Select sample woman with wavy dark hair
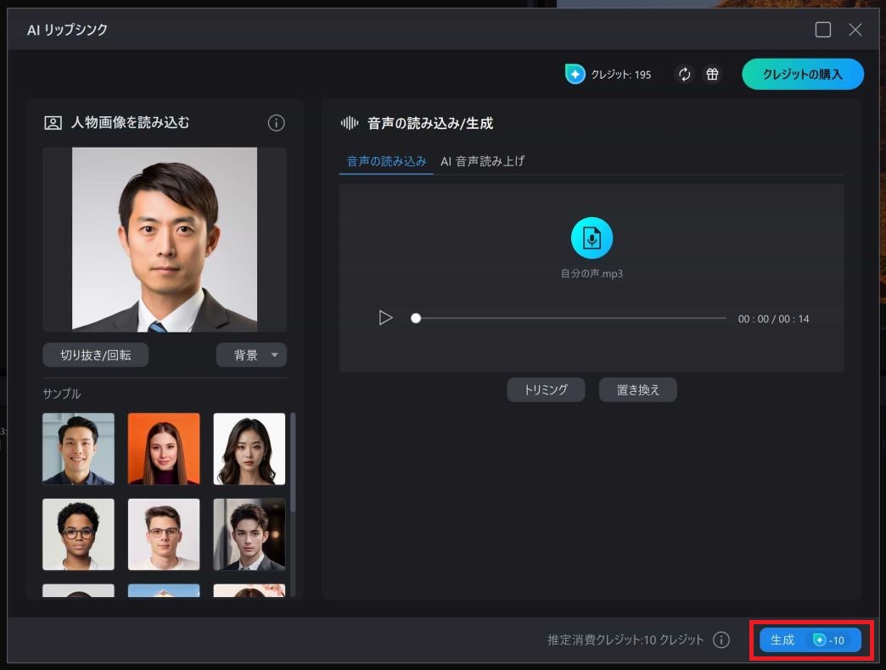Image resolution: width=886 pixels, height=670 pixels. 250,449
